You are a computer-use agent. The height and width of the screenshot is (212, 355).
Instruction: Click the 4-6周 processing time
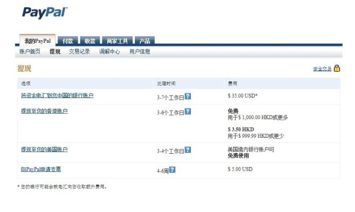click(163, 171)
